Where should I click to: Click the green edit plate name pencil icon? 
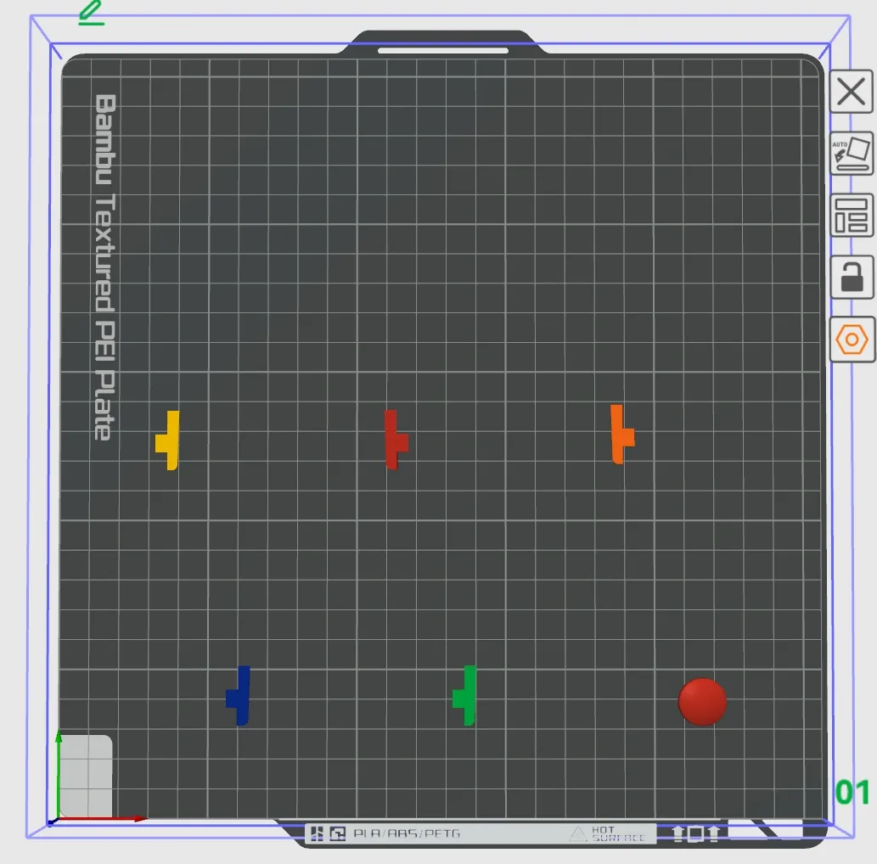click(91, 13)
